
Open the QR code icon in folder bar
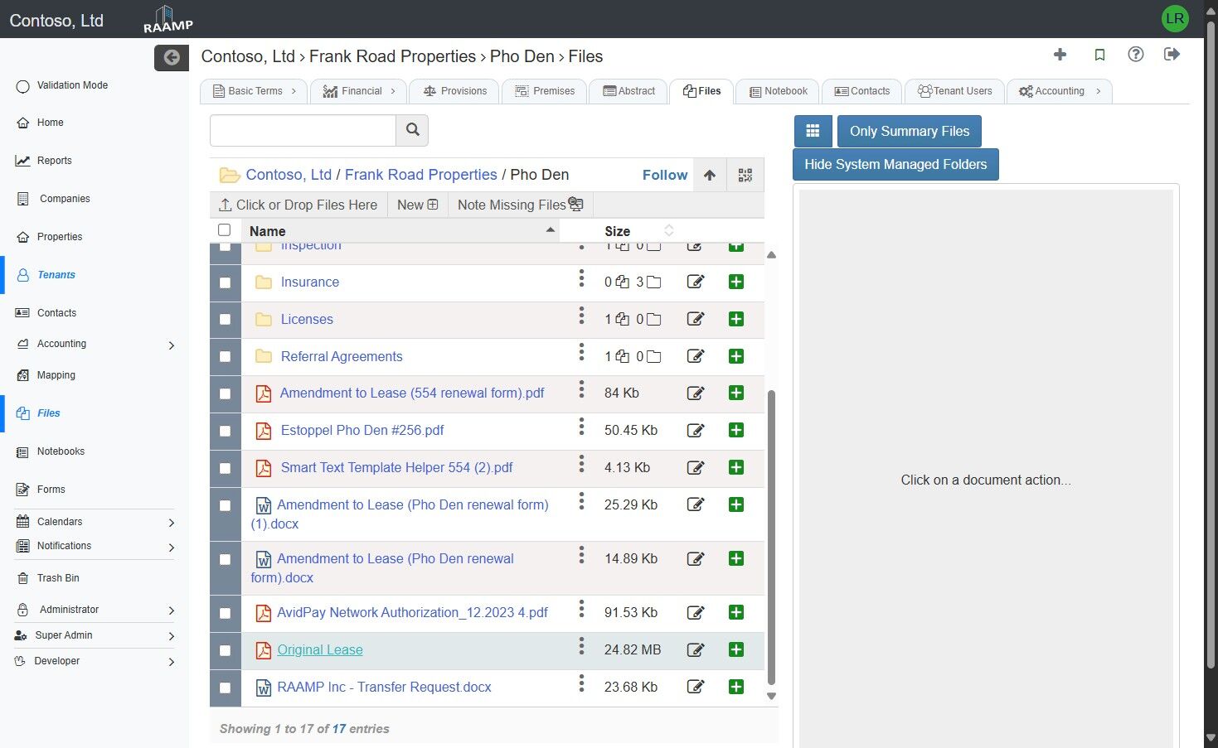[745, 175]
